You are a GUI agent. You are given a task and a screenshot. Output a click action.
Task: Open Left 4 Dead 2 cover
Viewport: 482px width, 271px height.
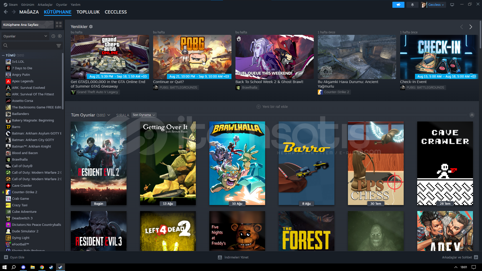tap(168, 231)
